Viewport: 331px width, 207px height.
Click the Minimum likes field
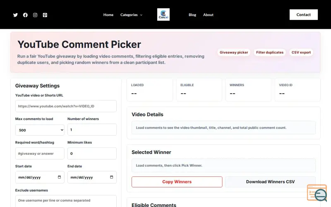pyautogui.click(x=92, y=153)
